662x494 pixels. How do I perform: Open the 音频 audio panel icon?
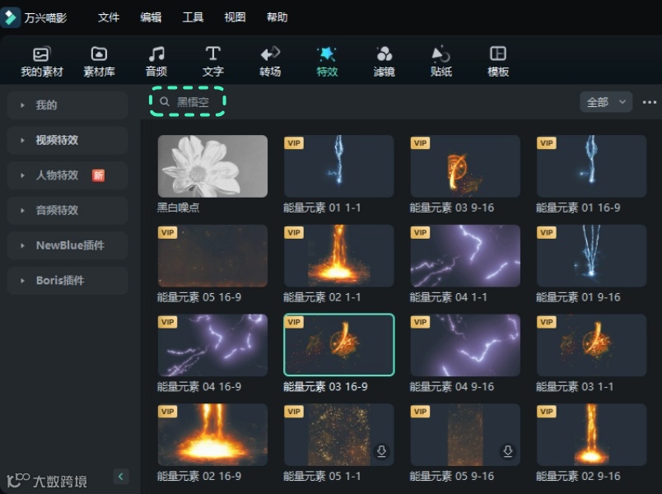[x=156, y=58]
